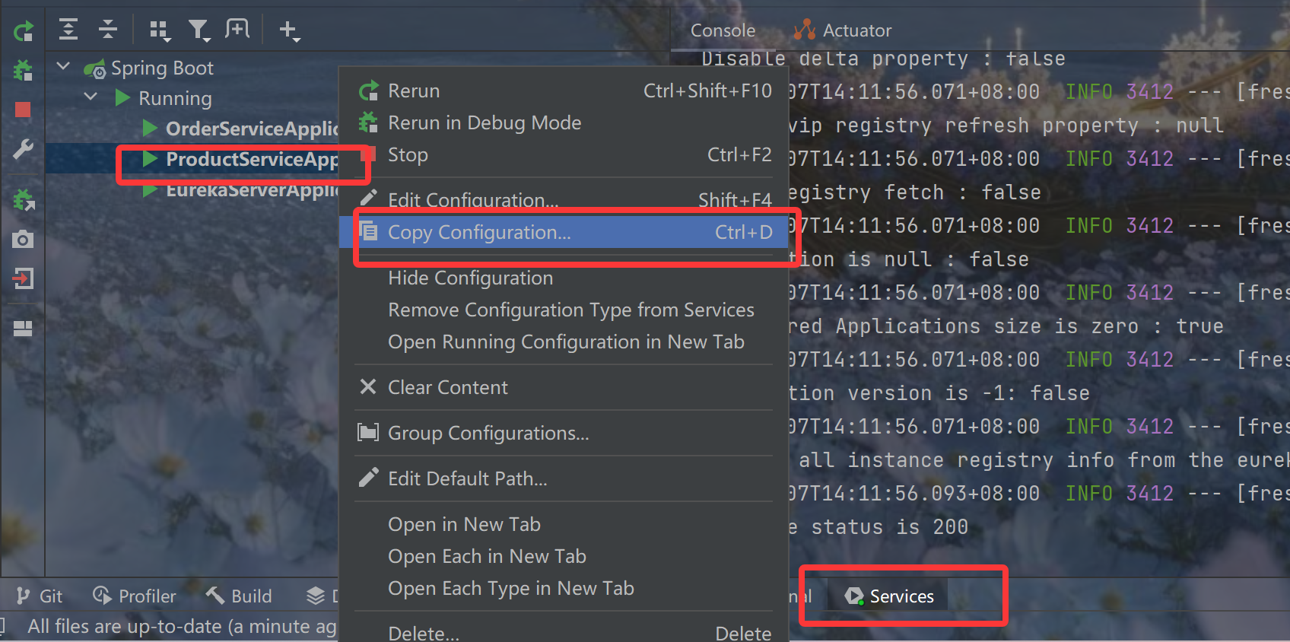Click the 'all instance registry info' log line
1290x642 pixels.
click(1044, 460)
